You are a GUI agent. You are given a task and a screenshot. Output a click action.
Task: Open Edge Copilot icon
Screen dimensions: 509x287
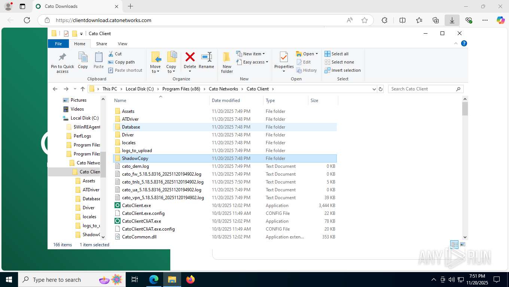[501, 20]
